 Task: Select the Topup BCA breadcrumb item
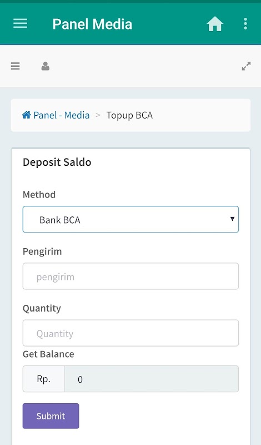129,115
